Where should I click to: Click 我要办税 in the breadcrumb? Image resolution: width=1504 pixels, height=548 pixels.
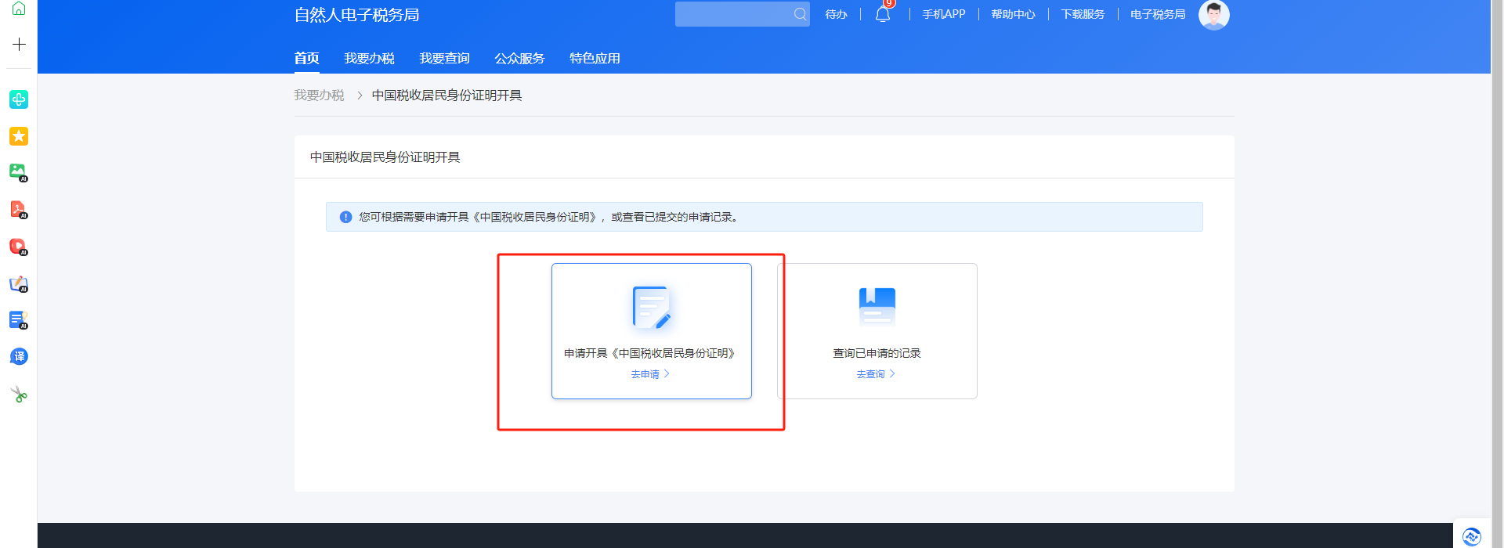click(x=319, y=96)
